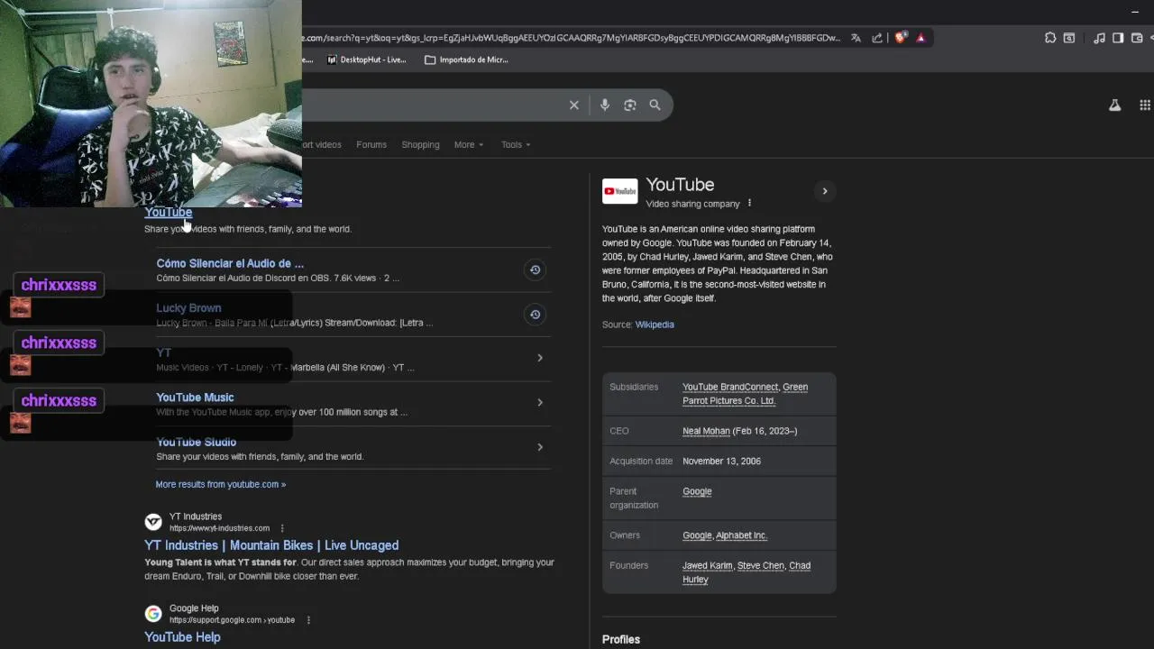1154x649 pixels.
Task: Expand the YouTube Music sitelink chevron
Action: (x=540, y=402)
